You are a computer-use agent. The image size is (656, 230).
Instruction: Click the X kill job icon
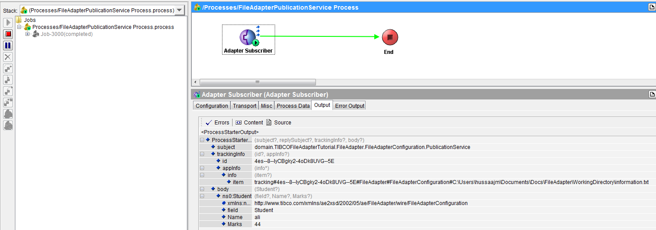[8, 57]
